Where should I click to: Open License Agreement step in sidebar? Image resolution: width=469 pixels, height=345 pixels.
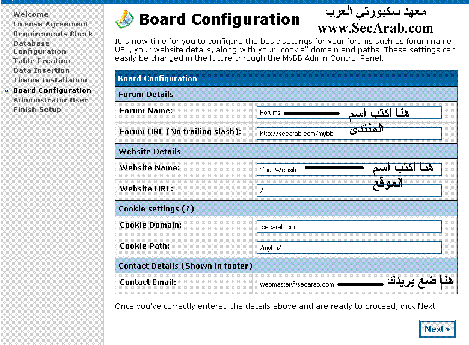(x=51, y=24)
